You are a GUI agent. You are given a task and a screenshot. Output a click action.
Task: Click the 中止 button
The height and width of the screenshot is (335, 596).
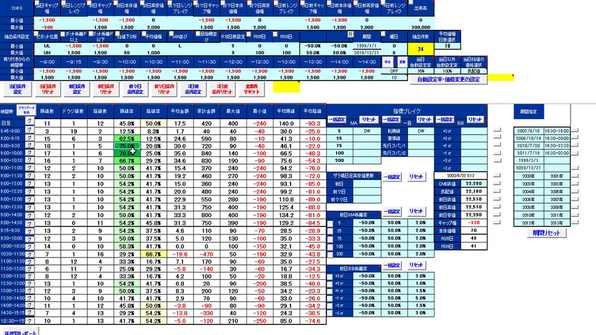click(387, 61)
